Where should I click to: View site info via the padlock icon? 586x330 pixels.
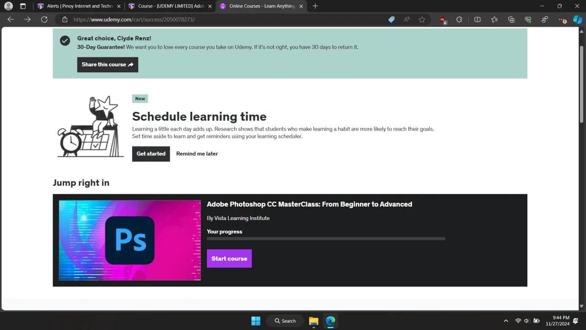(x=65, y=20)
